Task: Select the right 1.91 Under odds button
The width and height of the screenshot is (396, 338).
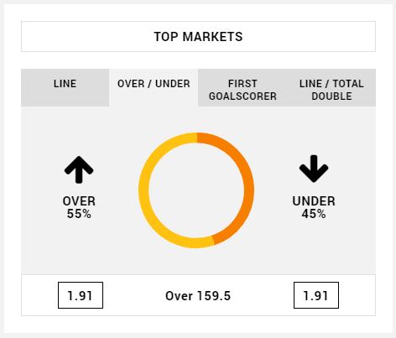Action: click(316, 295)
